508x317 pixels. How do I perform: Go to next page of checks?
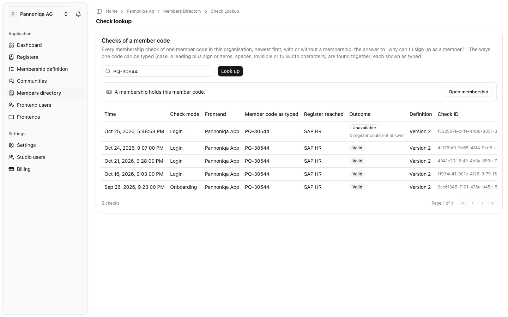[483, 203]
